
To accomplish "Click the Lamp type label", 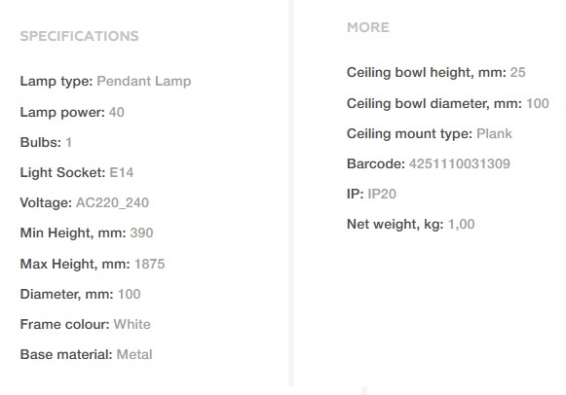I will click(x=57, y=81).
